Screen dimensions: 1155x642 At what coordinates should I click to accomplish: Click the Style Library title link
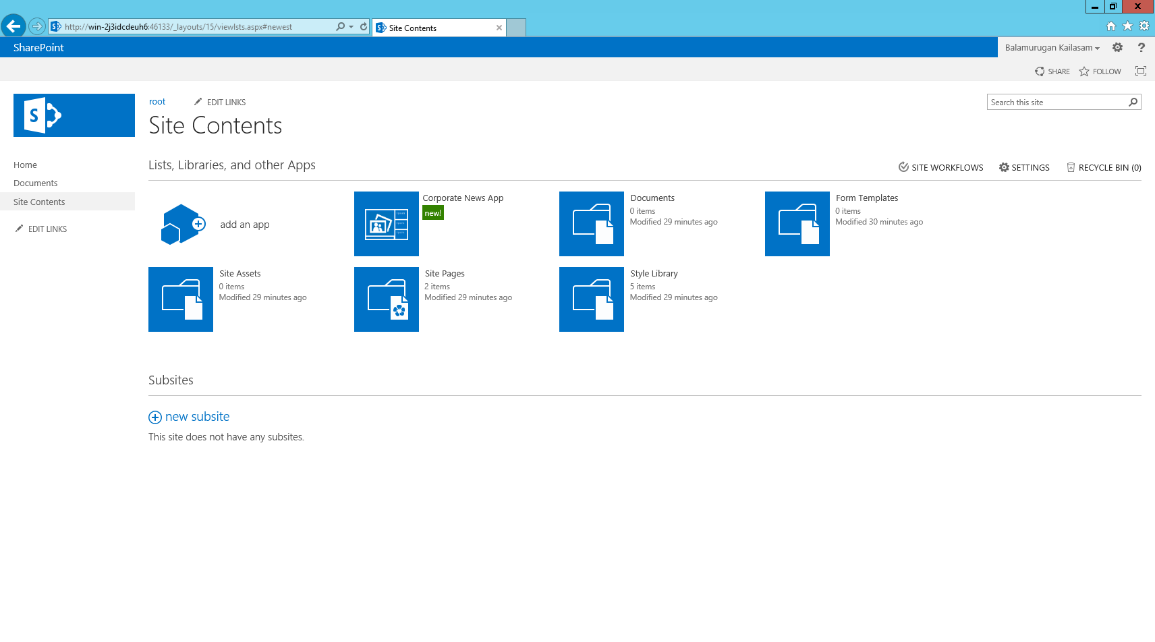(x=654, y=274)
